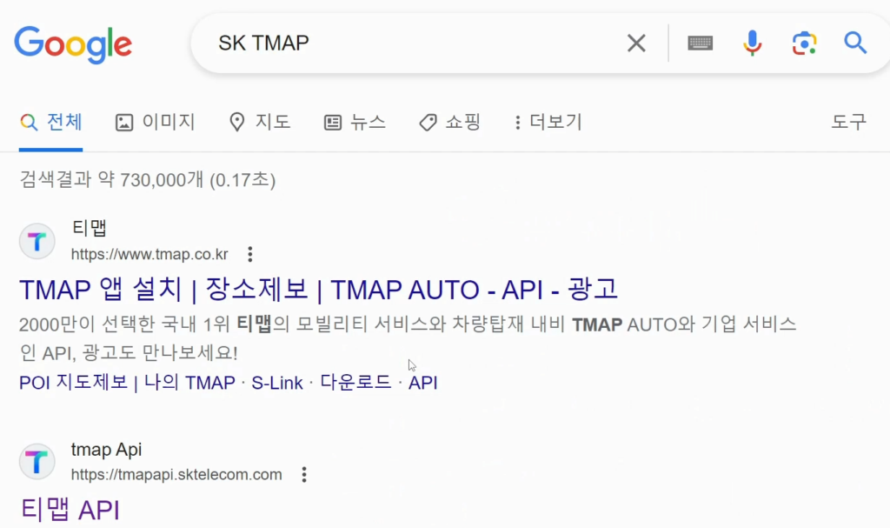Image resolution: width=890 pixels, height=528 pixels.
Task: Start voice search with the microphone icon
Action: tap(751, 42)
